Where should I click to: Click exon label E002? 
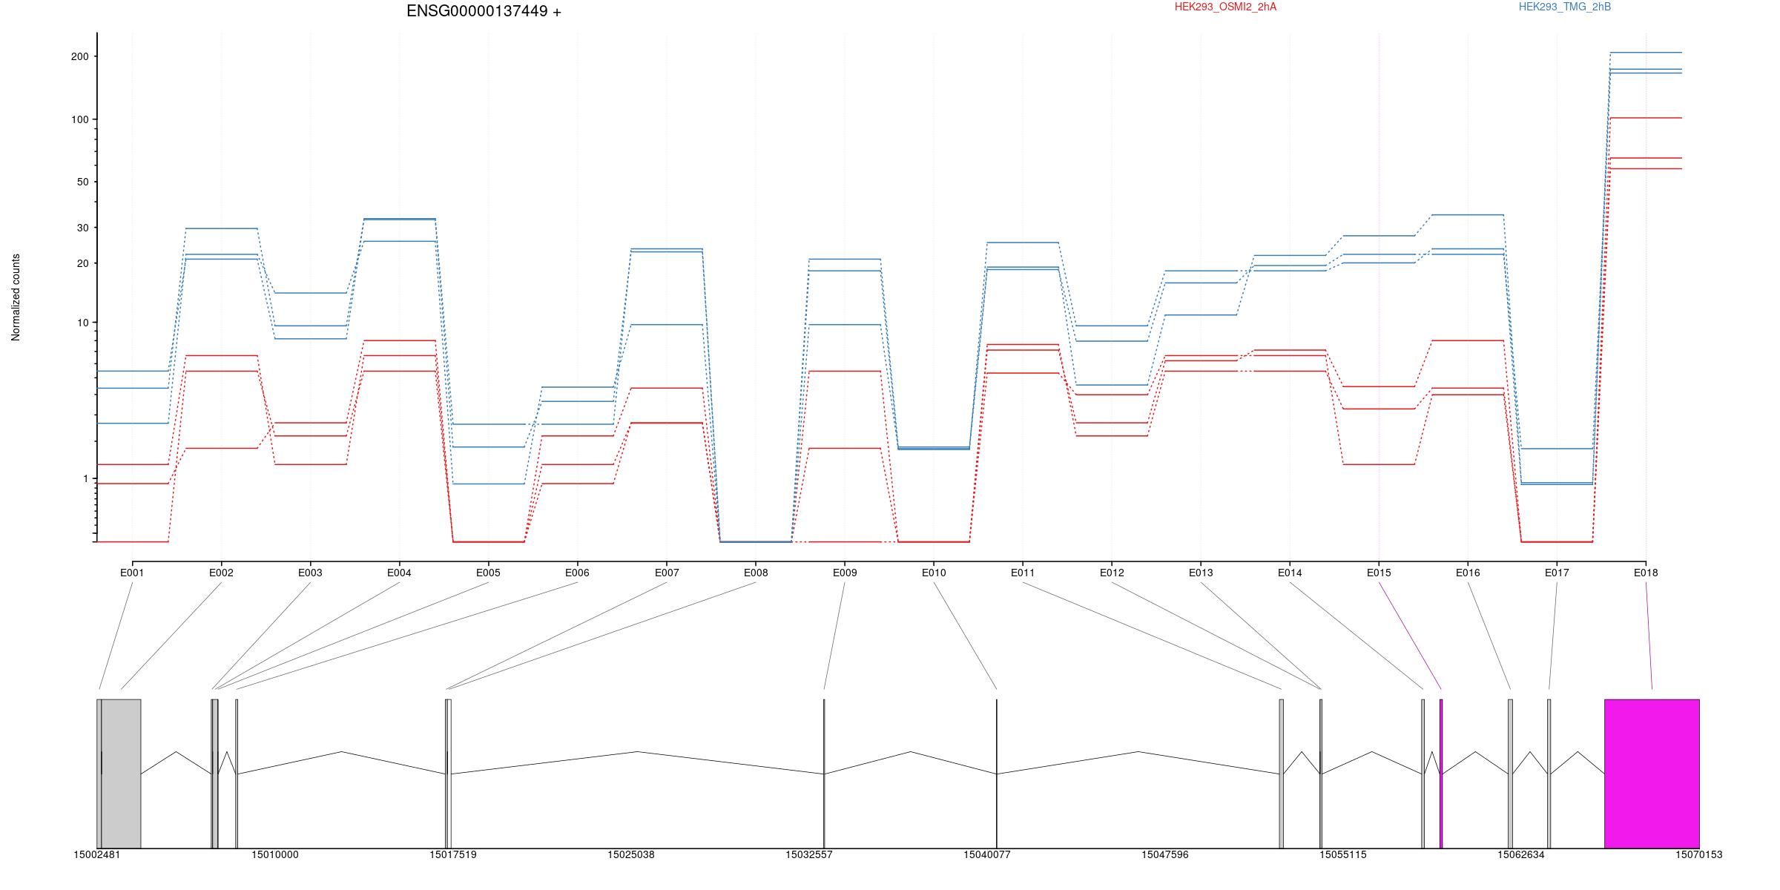tap(221, 573)
